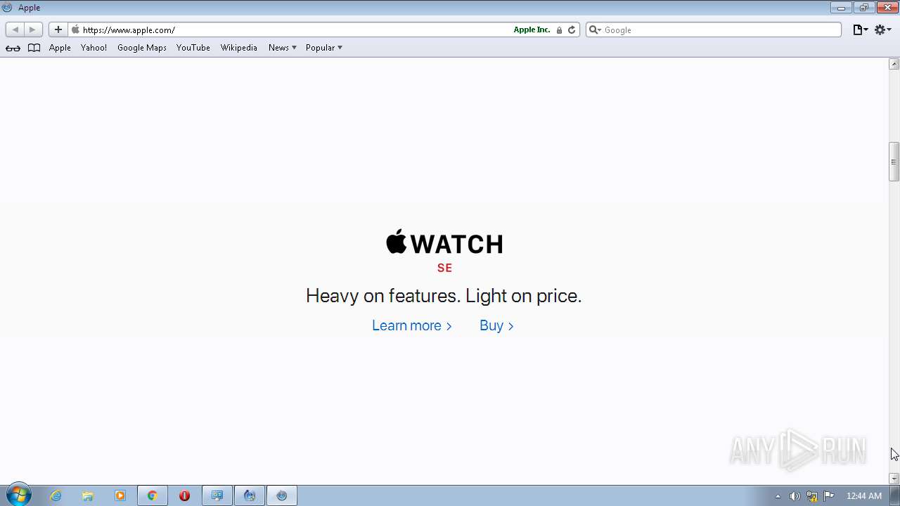The image size is (900, 506).
Task: Switch to the monitor app in taskbar
Action: 217,495
